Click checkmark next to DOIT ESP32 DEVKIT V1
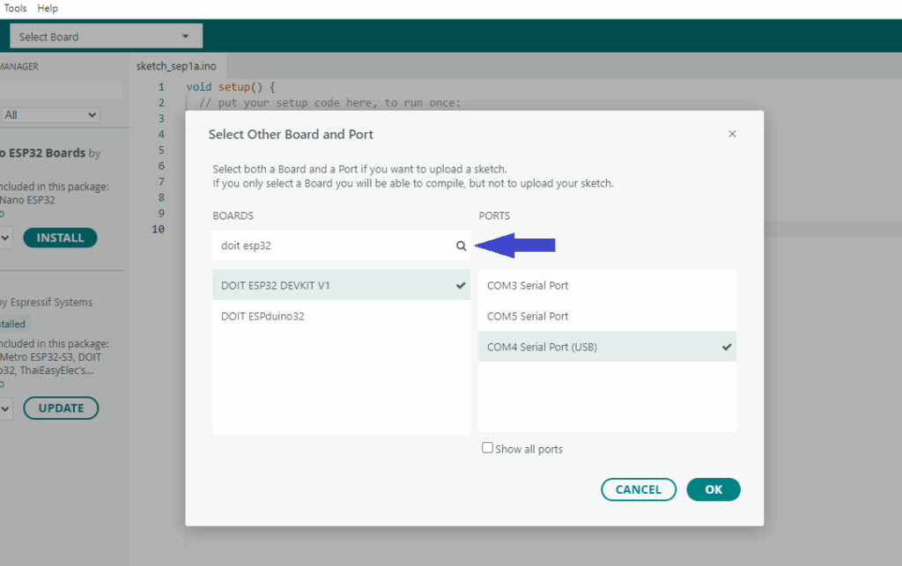Screen dimensions: 902x566 pos(461,285)
